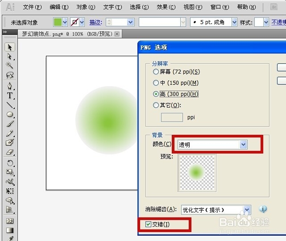Screen dimensions: 286x241
Task: Select the Perspective Grid tool
Action: 10,210
